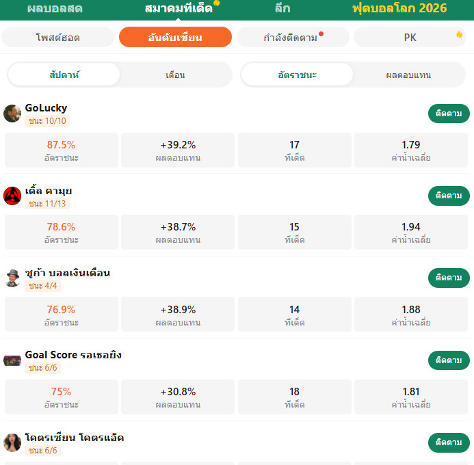
Task: Click flame icon beside สมาคมทีเด็ด
Action: point(216,3)
